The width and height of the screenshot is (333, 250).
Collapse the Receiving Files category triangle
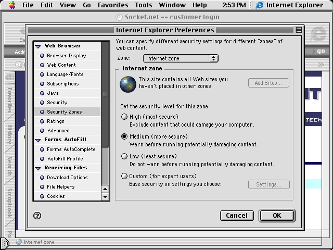[x=38, y=168]
